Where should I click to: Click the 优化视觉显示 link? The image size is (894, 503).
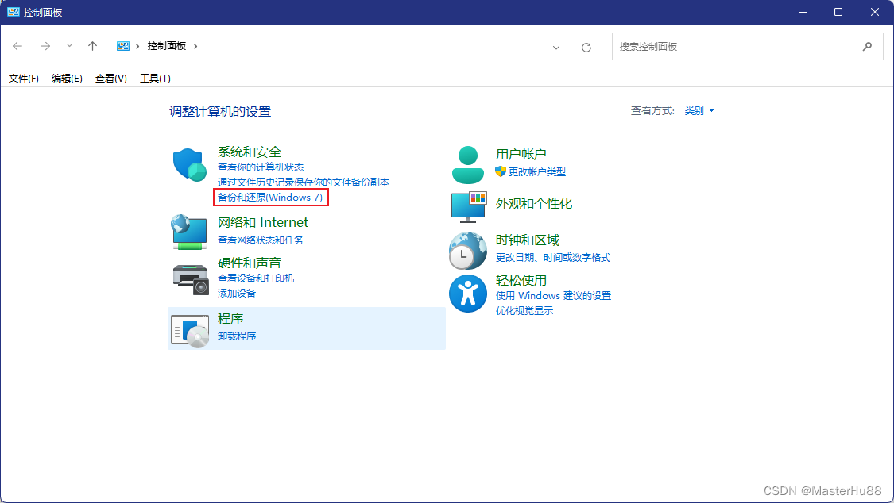(x=524, y=311)
